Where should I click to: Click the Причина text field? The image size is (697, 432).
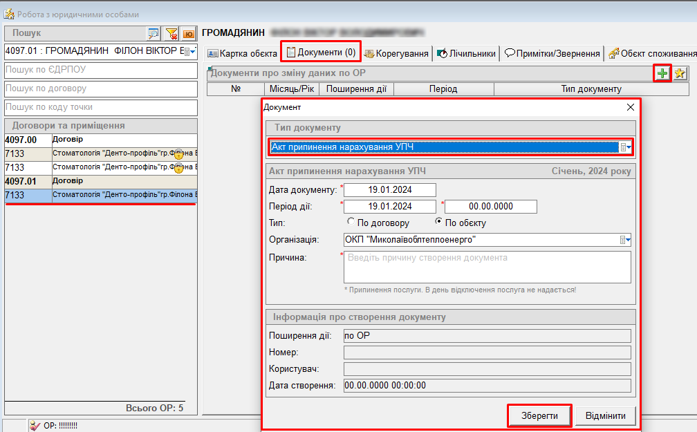[487, 267]
